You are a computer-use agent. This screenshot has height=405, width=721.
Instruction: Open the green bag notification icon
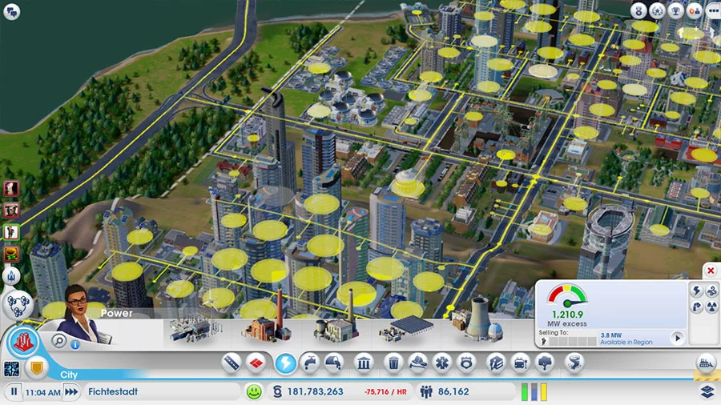pos(11,254)
